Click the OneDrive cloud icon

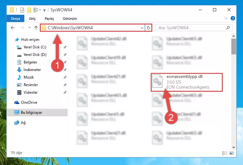click(16, 102)
